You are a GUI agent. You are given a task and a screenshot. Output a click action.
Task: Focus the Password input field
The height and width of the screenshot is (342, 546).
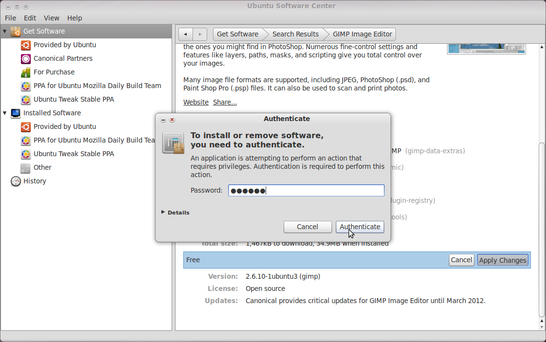(x=307, y=191)
